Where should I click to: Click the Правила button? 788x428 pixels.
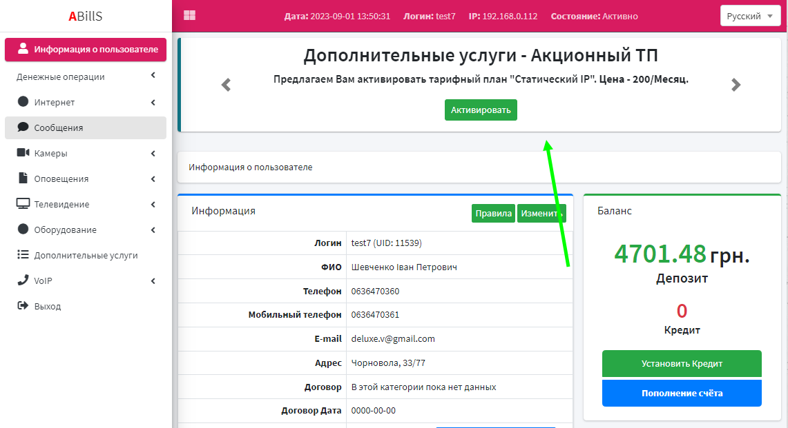click(493, 214)
